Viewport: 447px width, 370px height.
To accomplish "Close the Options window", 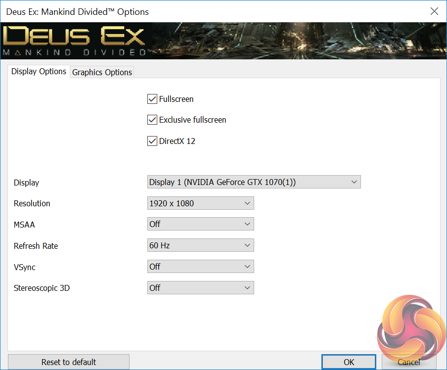I will 434,11.
